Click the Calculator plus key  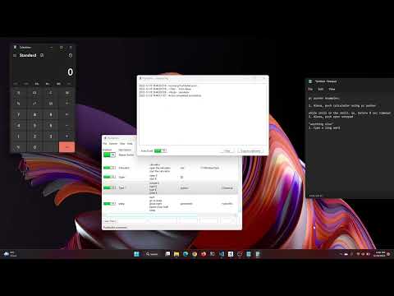(66, 136)
